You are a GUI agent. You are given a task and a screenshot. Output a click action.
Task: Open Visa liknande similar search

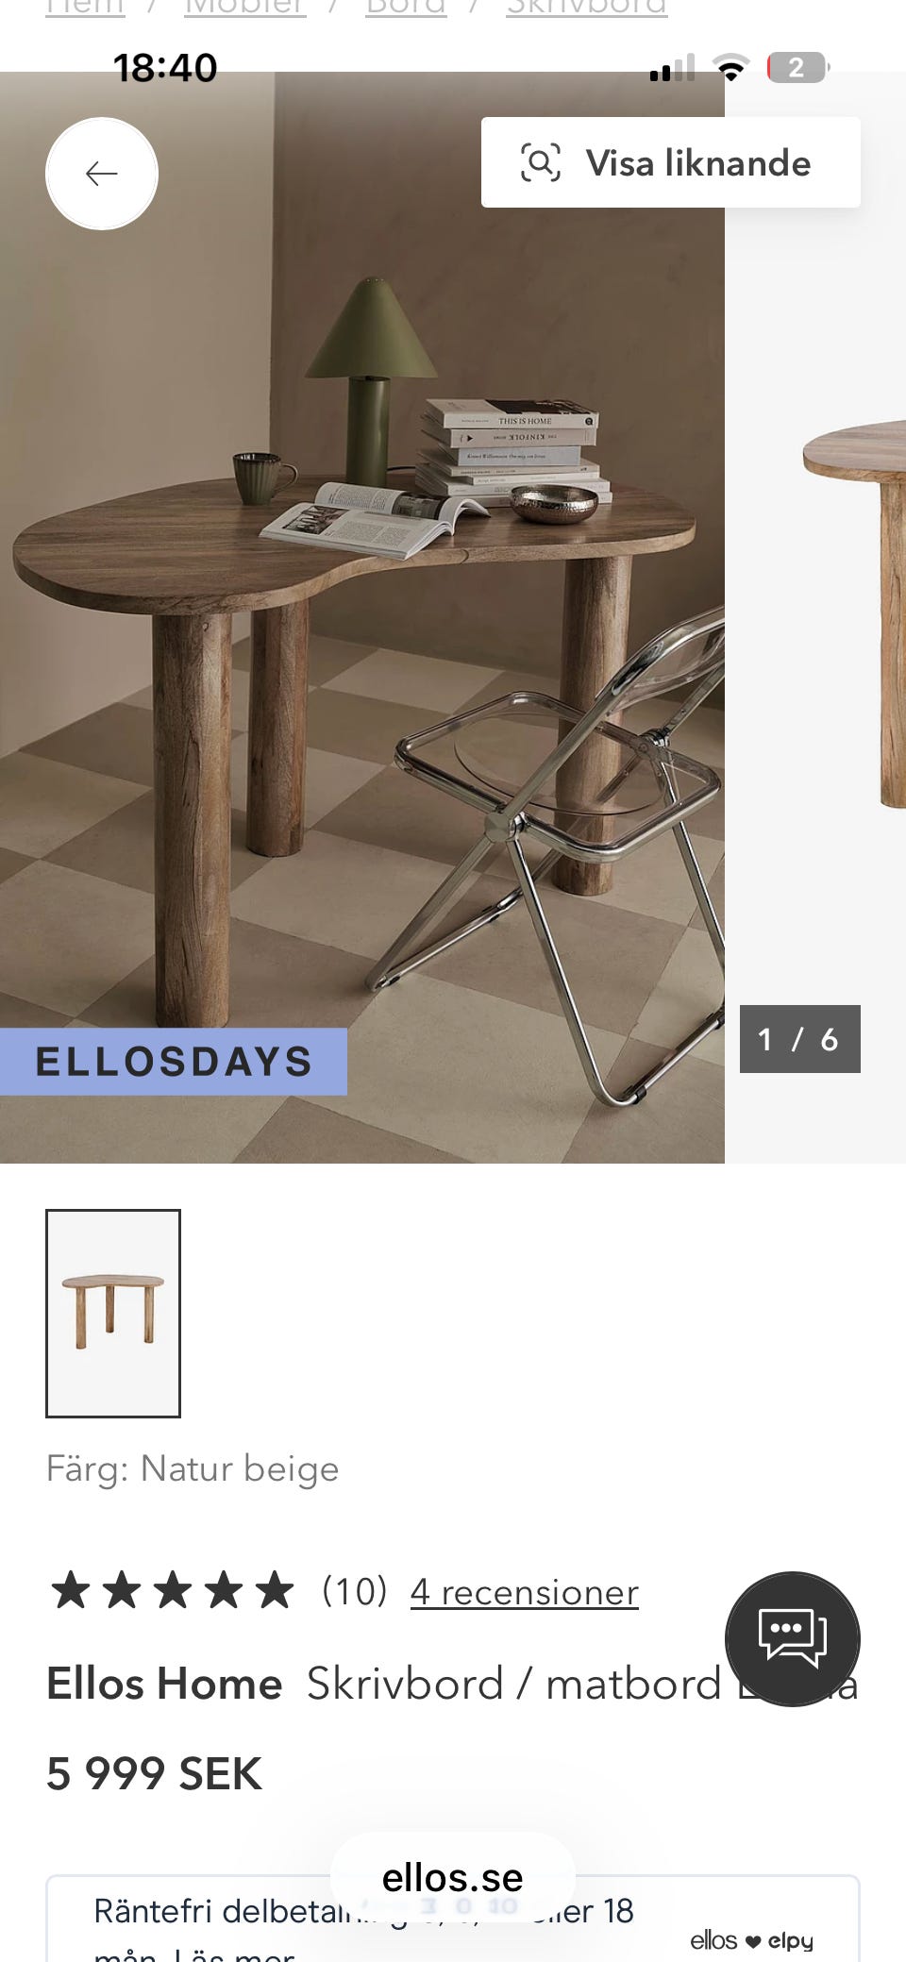click(x=670, y=162)
